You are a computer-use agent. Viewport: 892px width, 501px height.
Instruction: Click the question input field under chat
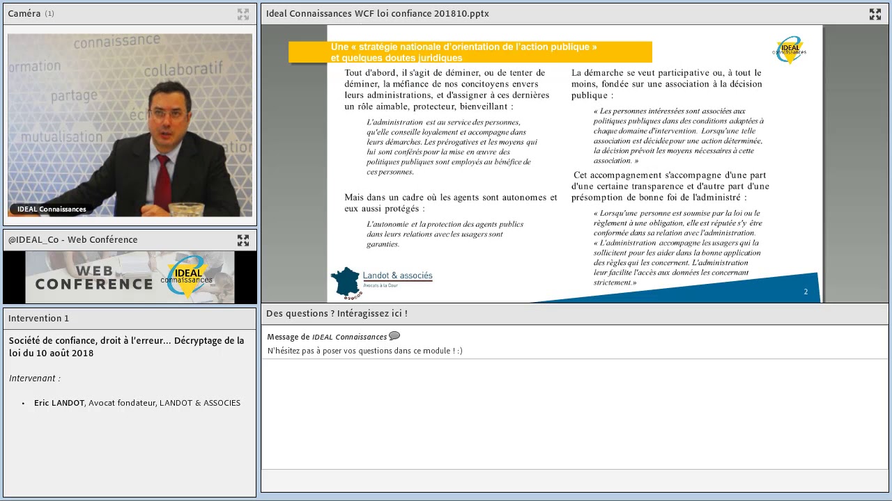(x=574, y=480)
